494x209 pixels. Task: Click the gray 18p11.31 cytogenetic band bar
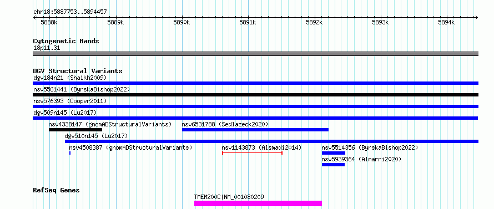point(255,54)
